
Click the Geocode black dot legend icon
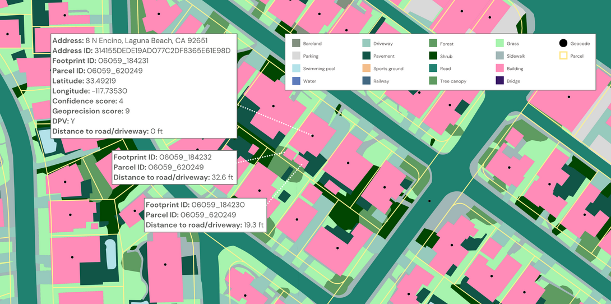563,44
